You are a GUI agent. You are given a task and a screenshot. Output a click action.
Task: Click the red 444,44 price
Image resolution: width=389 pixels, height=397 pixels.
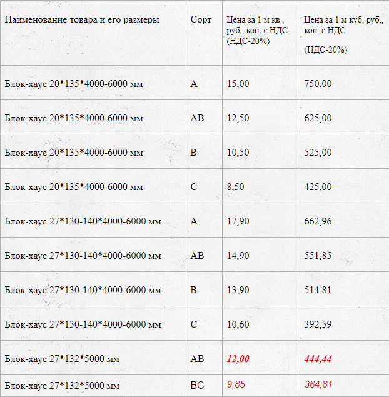318,359
